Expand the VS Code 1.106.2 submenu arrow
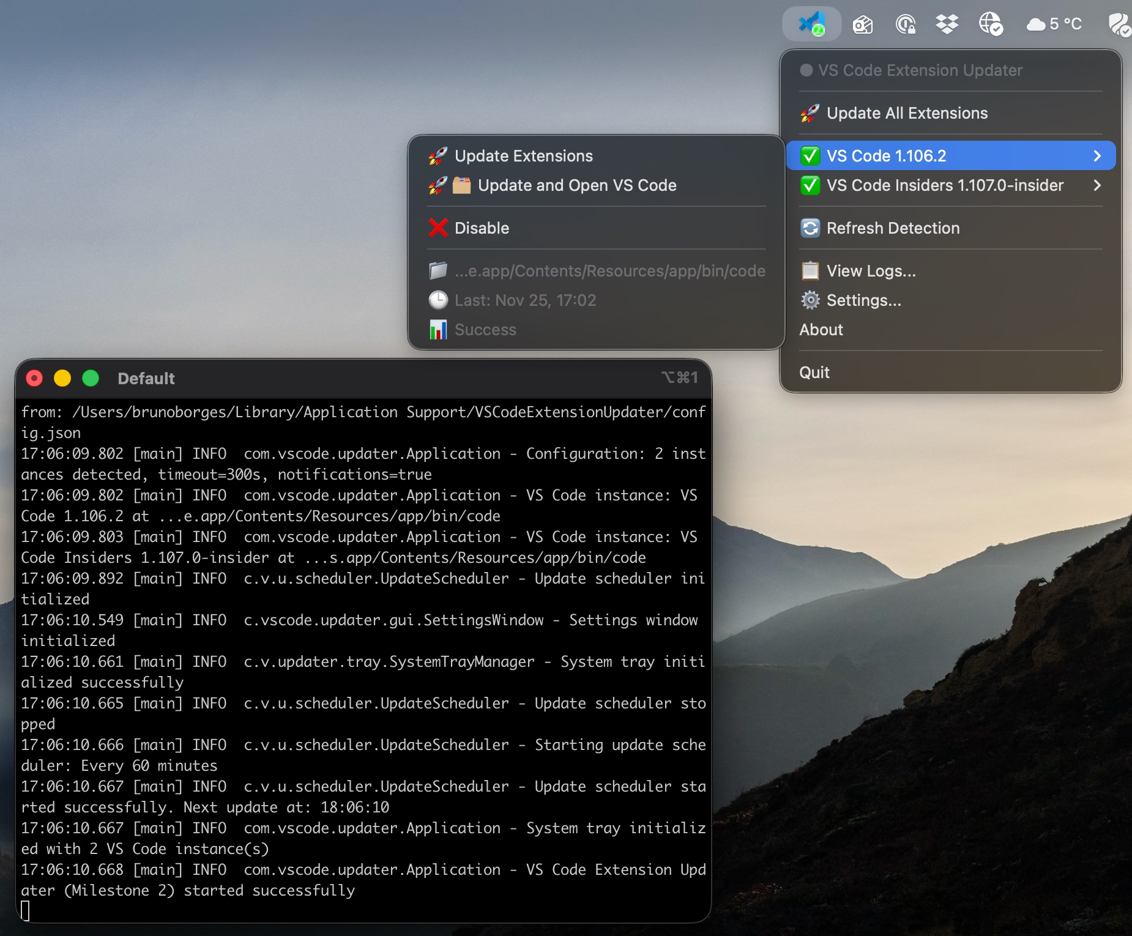 [1097, 156]
